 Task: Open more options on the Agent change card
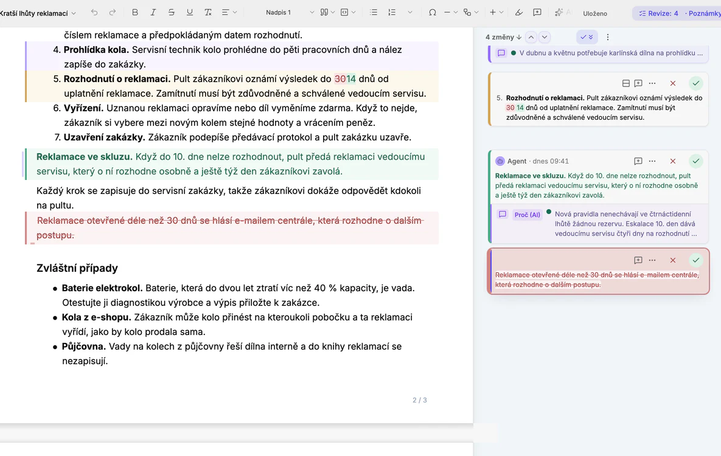pos(652,161)
